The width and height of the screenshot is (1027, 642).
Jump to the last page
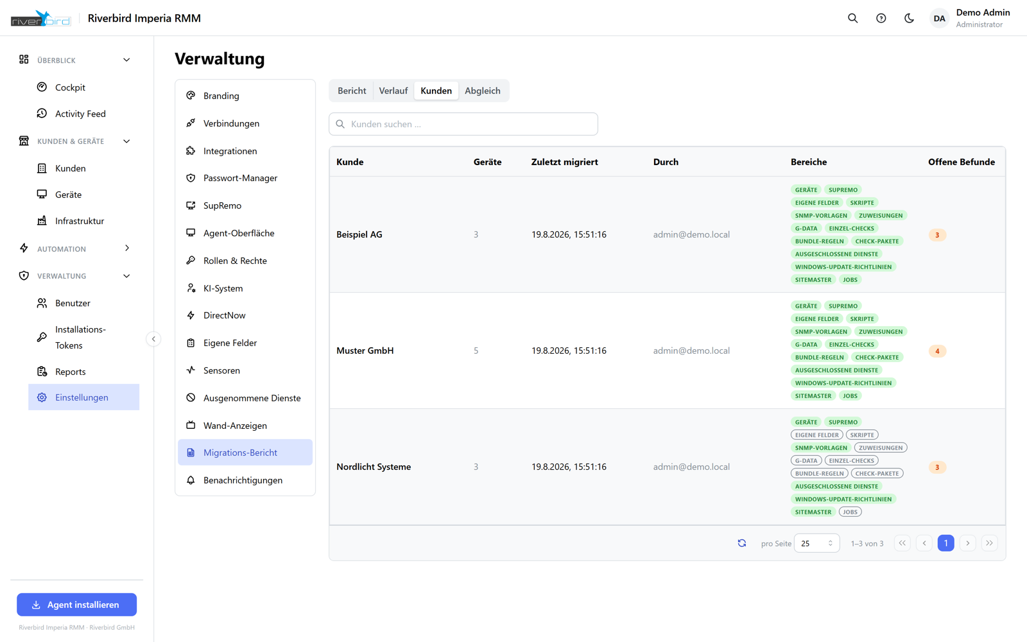pyautogui.click(x=990, y=543)
